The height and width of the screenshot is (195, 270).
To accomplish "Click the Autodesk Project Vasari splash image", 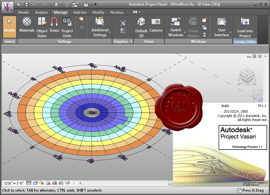I will 221,145.
